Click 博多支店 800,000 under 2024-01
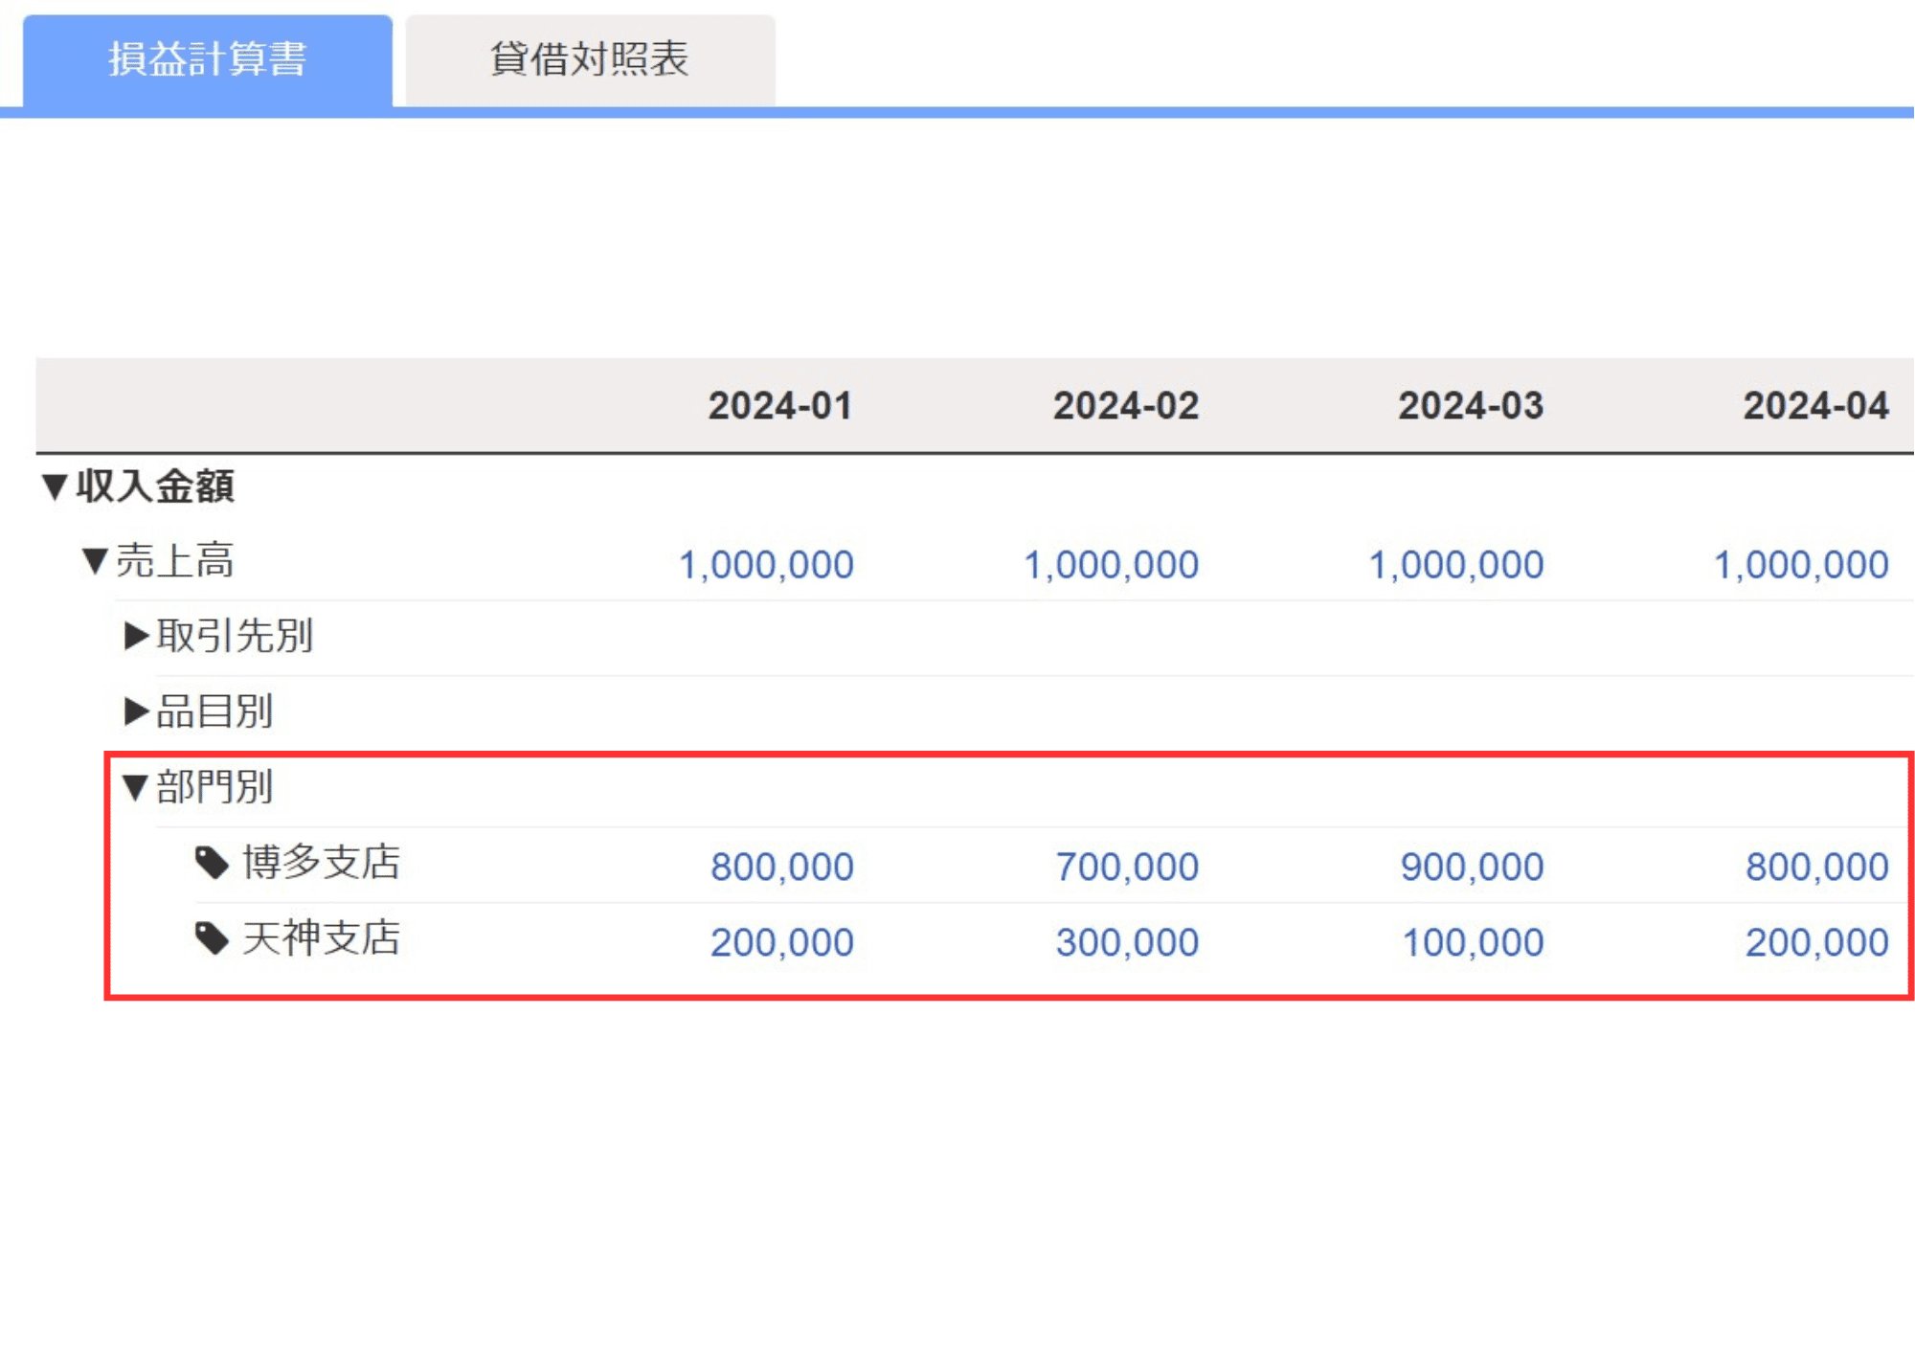1915x1354 pixels. coord(781,867)
